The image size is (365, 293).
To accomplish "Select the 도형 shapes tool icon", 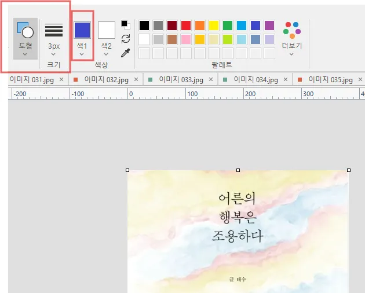I will click(x=25, y=30).
